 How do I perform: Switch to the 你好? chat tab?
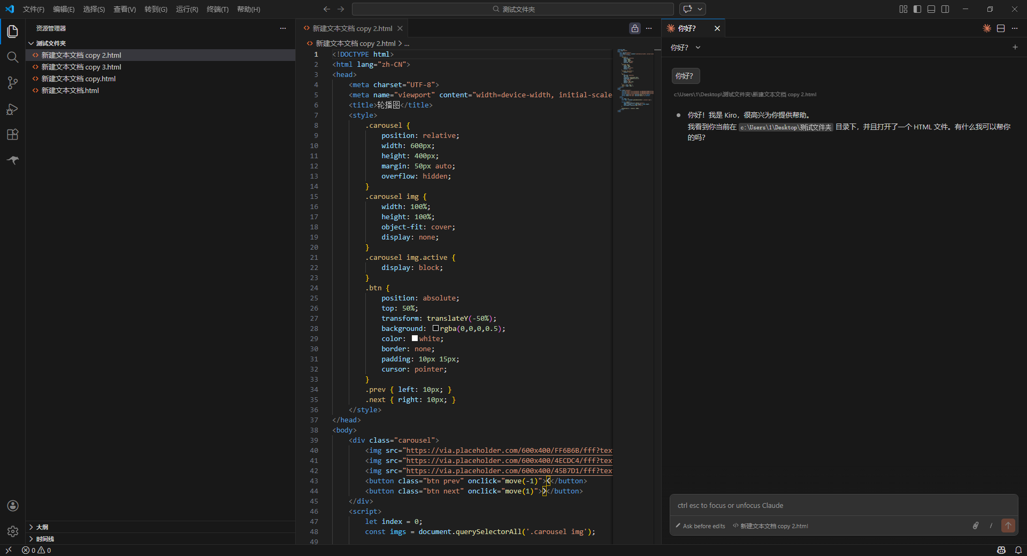pyautogui.click(x=687, y=28)
